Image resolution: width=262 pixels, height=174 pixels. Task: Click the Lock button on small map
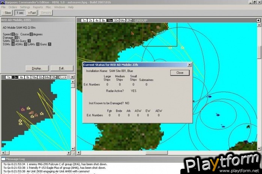point(63,77)
